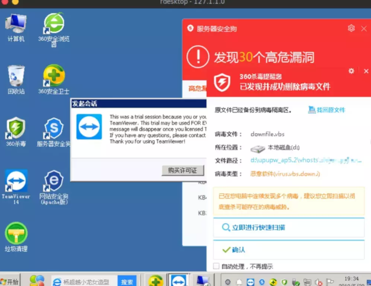Click the 购买许可证 button in TeamViewer dialog

[x=183, y=171]
